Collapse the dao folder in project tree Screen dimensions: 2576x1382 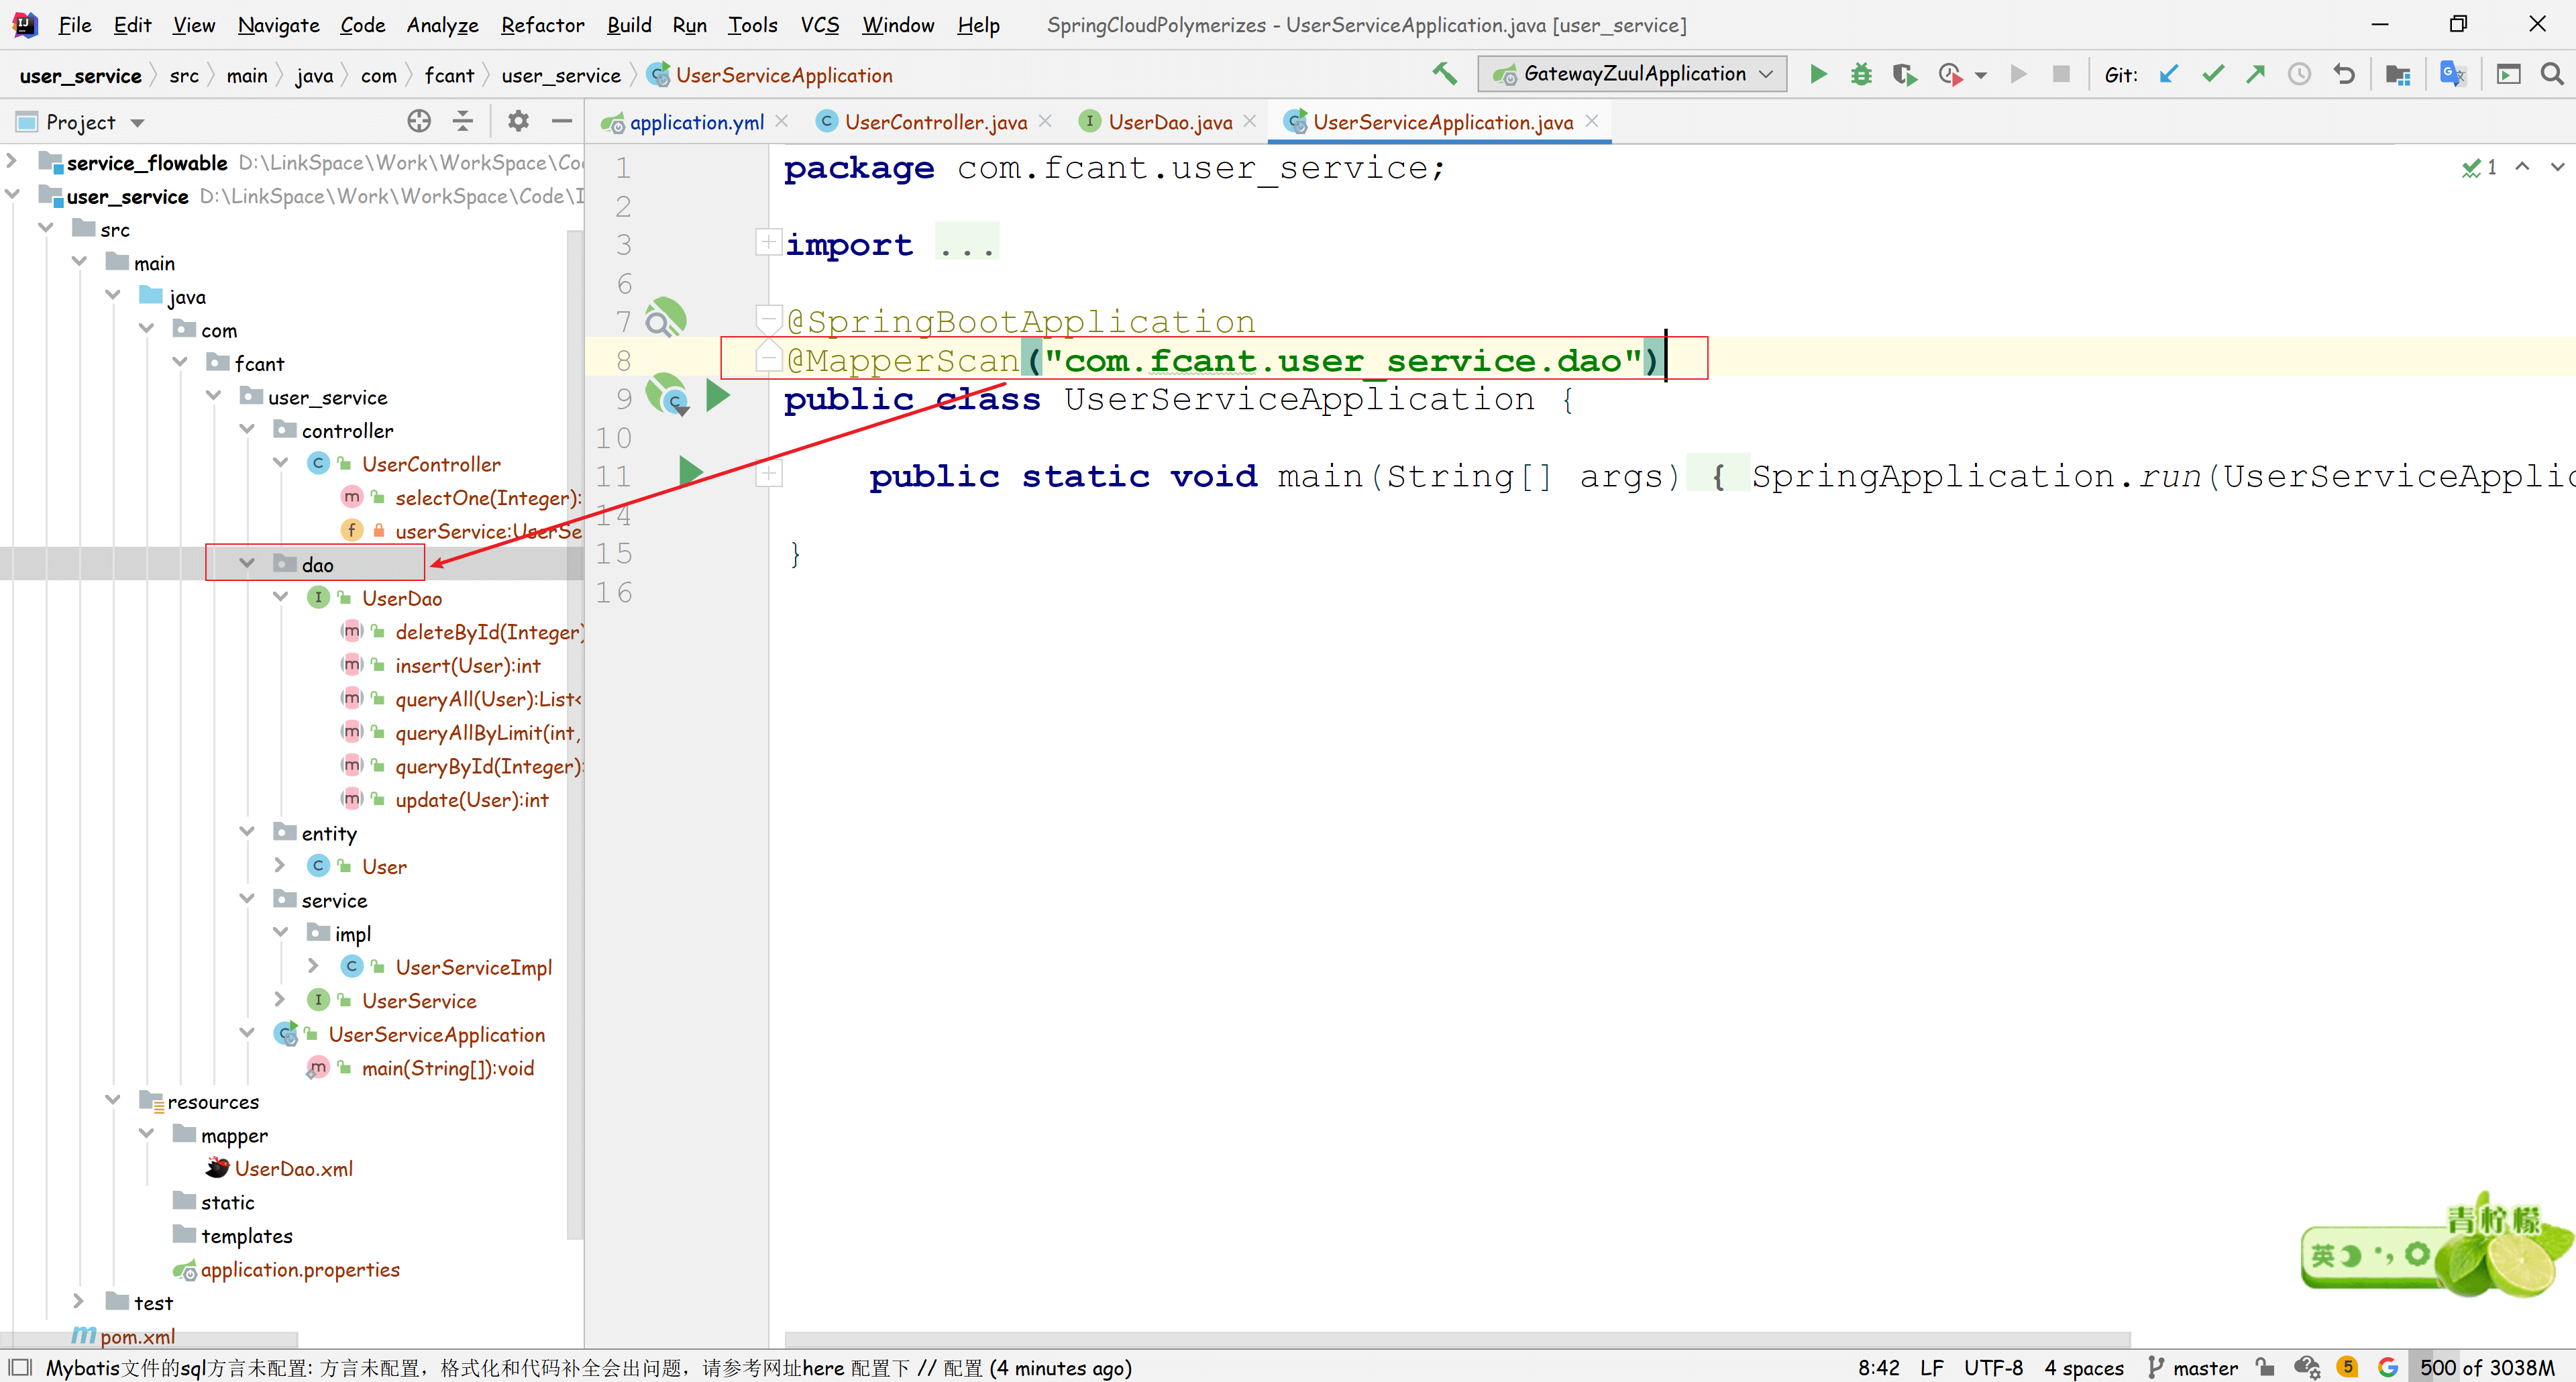247,564
